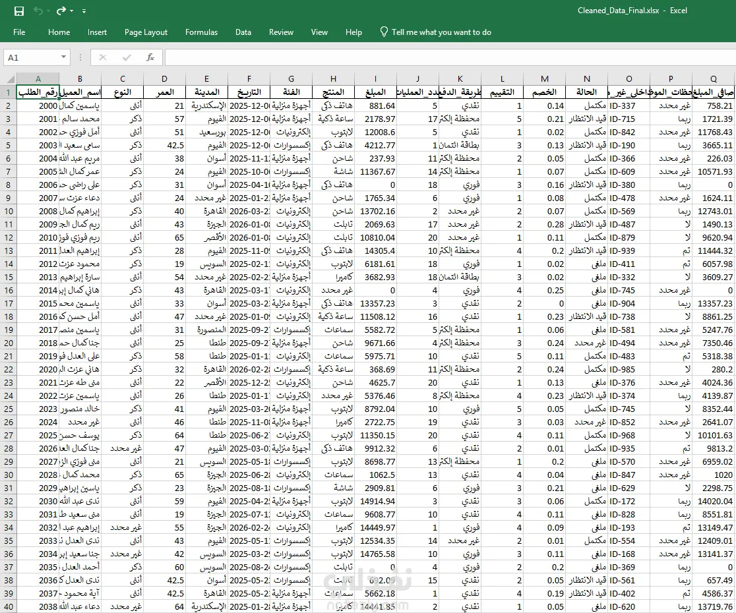
Task: Switch to the Home ribbon tab
Action: click(59, 32)
